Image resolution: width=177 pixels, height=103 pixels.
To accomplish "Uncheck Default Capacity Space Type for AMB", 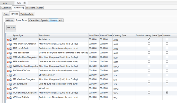I will [149, 39].
